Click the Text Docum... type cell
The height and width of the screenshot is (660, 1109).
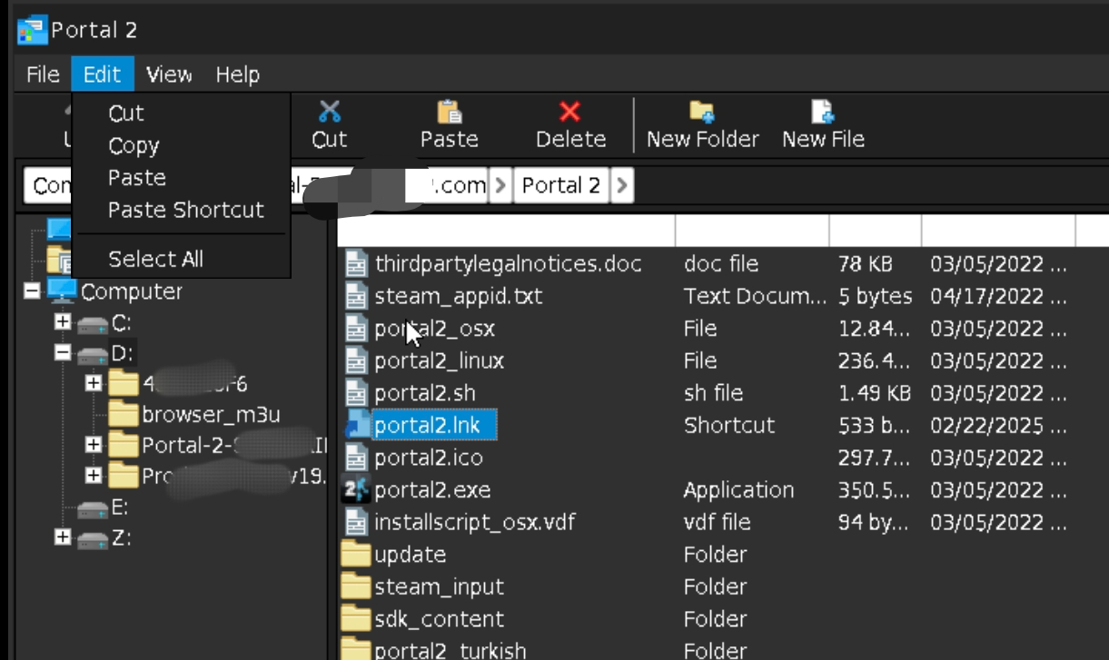pyautogui.click(x=755, y=296)
